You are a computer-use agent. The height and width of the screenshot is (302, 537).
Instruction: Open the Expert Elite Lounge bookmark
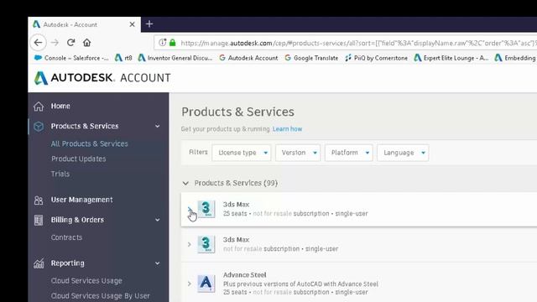451,58
